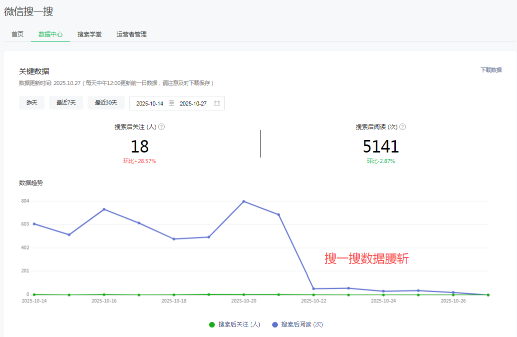Click help icon next to 搜索后关注 (人)
The height and width of the screenshot is (337, 517).
click(x=161, y=127)
